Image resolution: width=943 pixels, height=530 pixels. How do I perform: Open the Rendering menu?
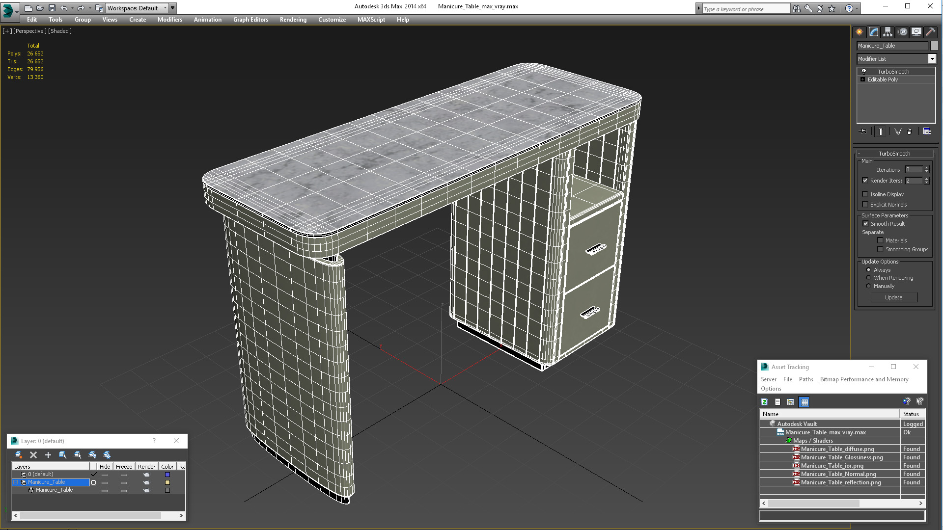(293, 20)
